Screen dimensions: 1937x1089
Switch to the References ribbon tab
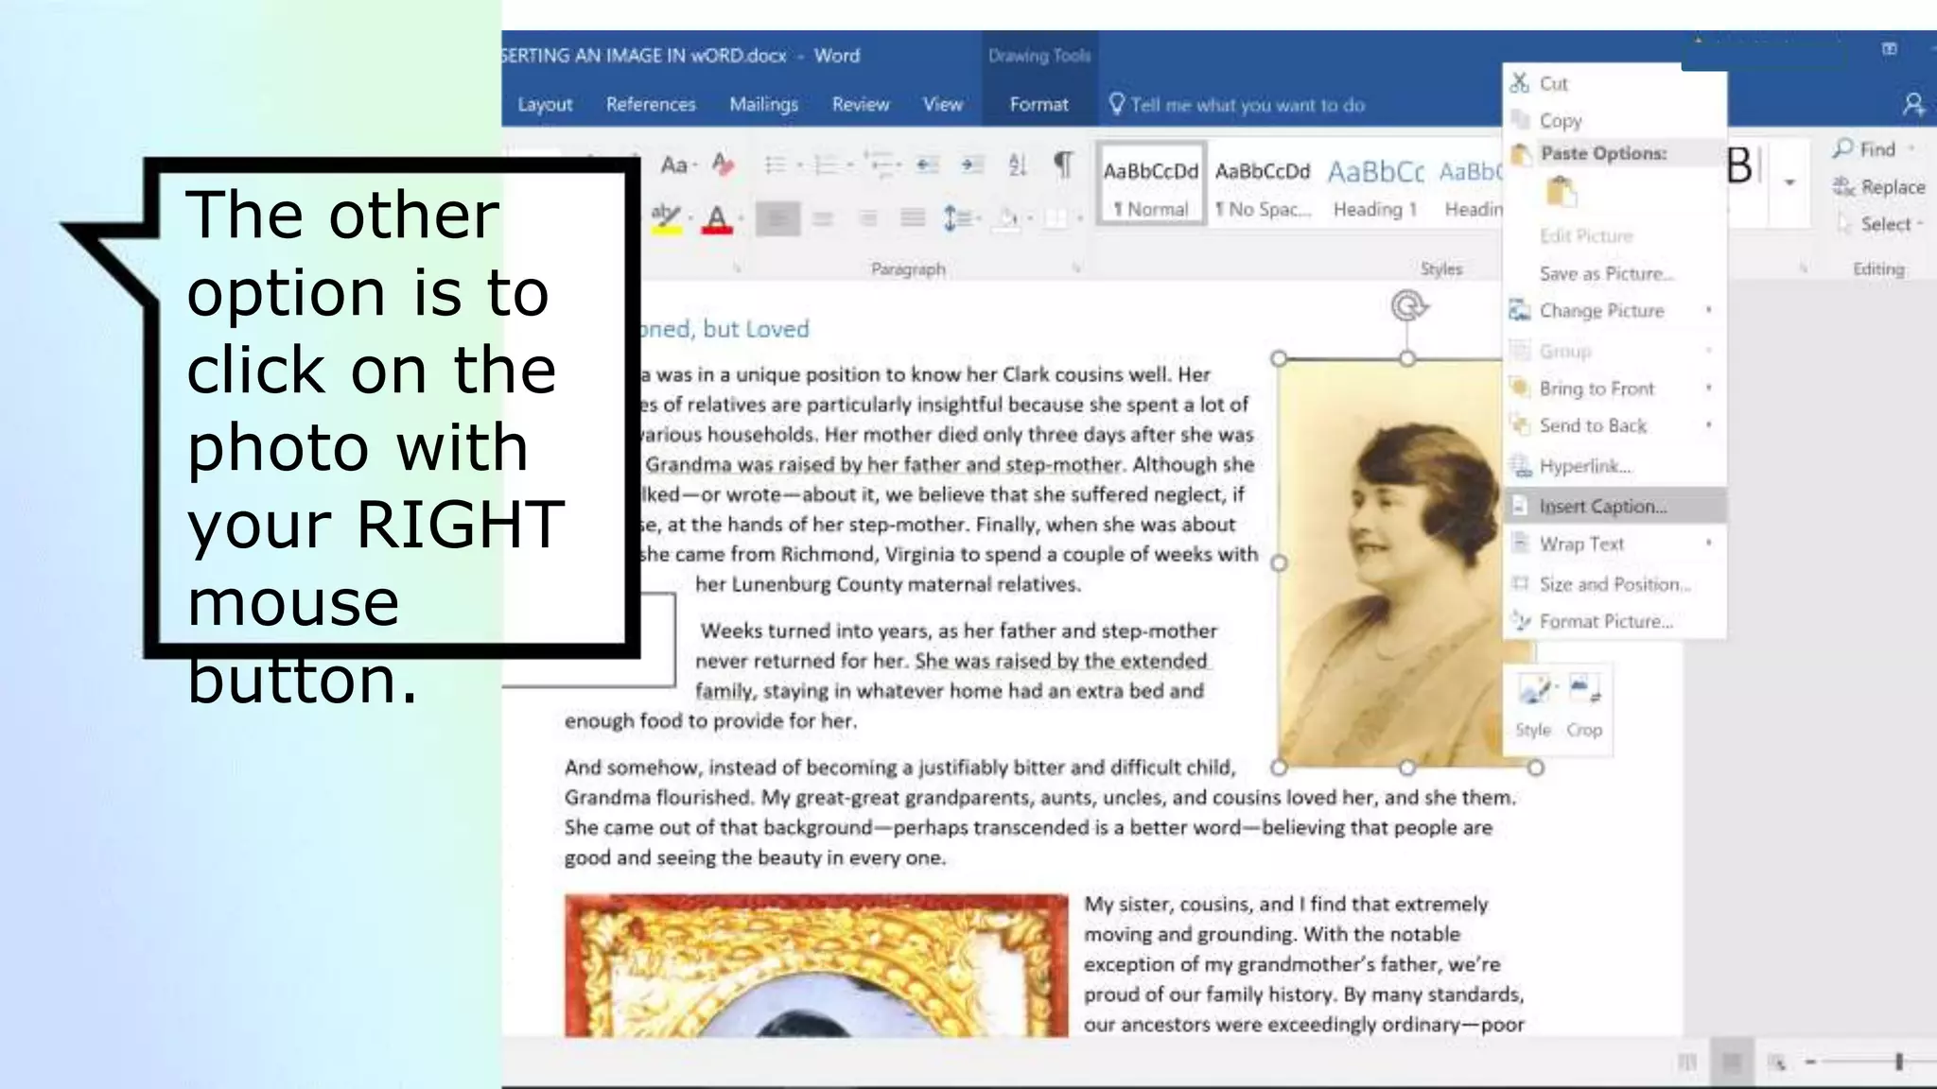coord(651,104)
